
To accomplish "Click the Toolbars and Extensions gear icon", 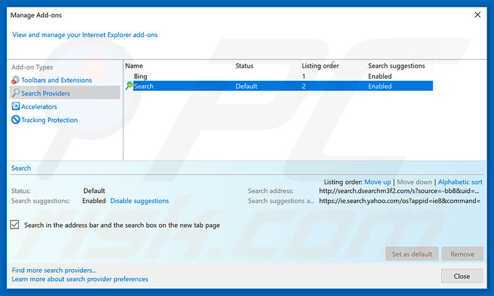I will click(15, 80).
